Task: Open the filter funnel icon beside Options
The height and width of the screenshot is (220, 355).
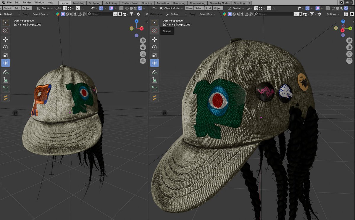Action: point(346,14)
